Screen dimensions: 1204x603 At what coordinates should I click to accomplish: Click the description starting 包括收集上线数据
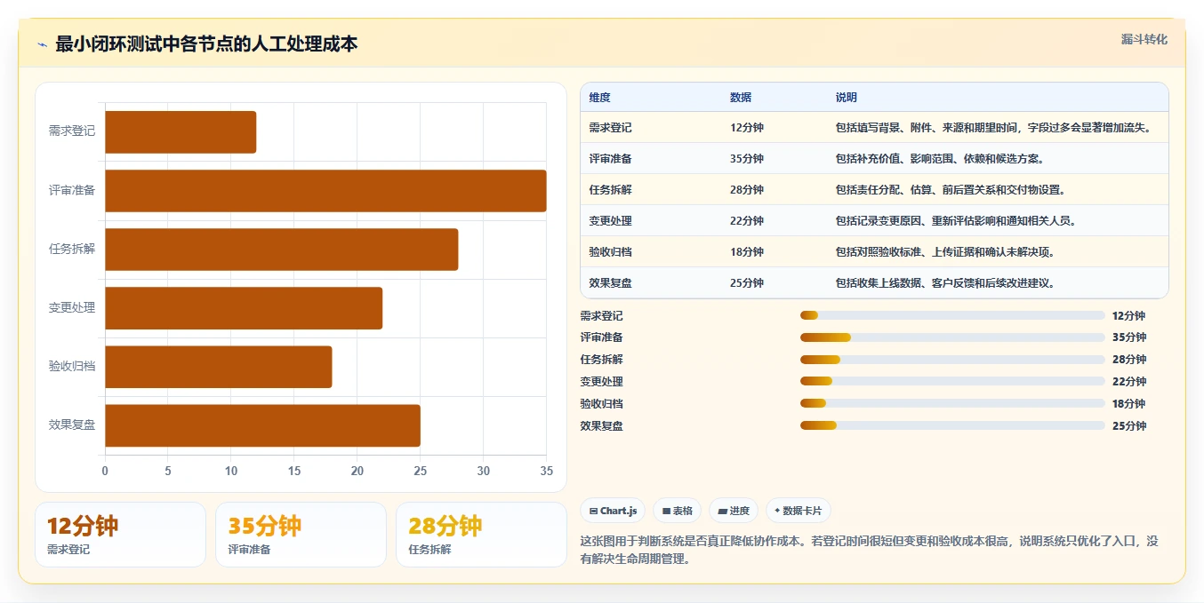[x=945, y=283]
